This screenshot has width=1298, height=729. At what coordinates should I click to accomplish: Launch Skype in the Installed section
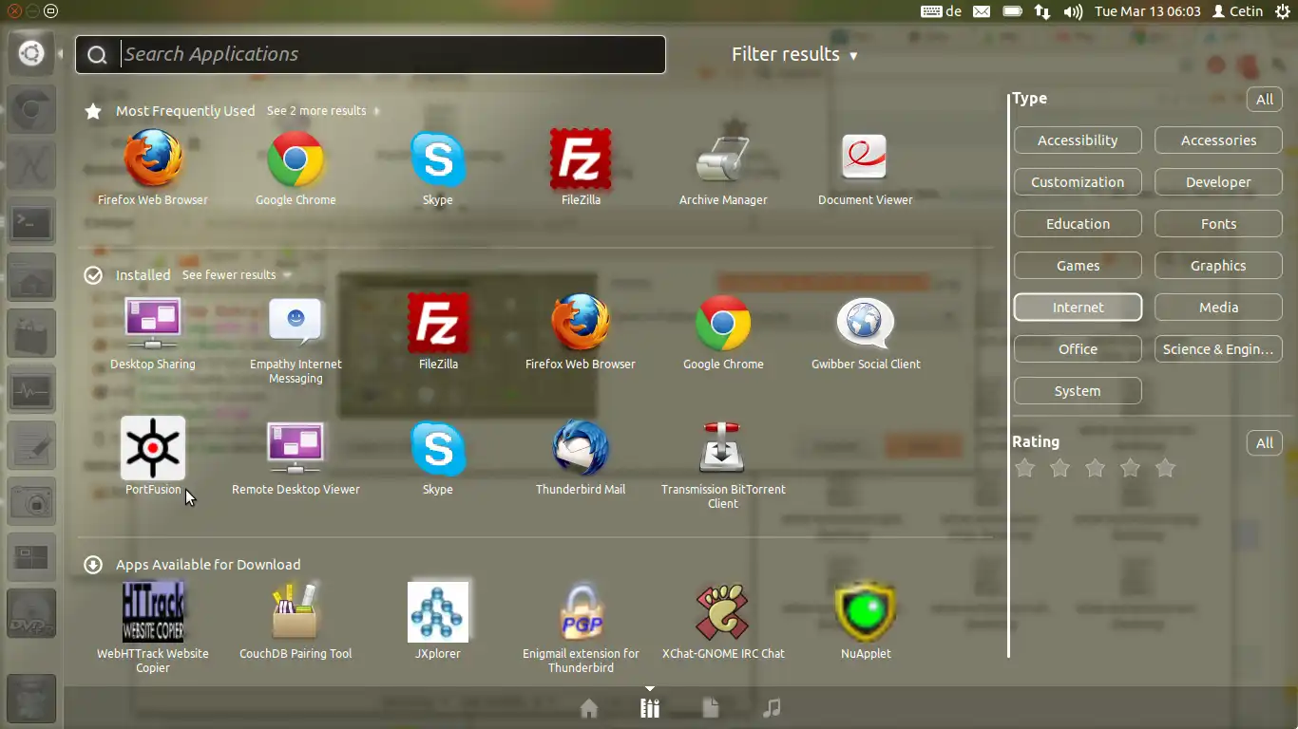pyautogui.click(x=438, y=457)
